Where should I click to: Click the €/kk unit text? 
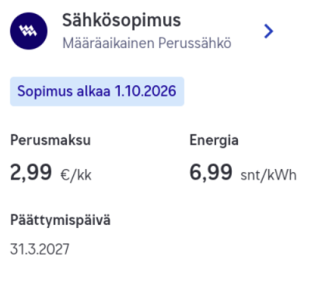[76, 175]
